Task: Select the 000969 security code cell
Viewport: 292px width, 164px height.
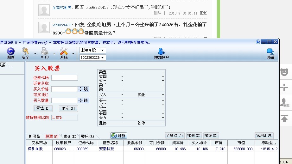Action: (x=86, y=149)
